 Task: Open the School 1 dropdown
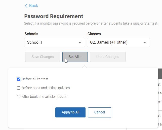(55, 42)
